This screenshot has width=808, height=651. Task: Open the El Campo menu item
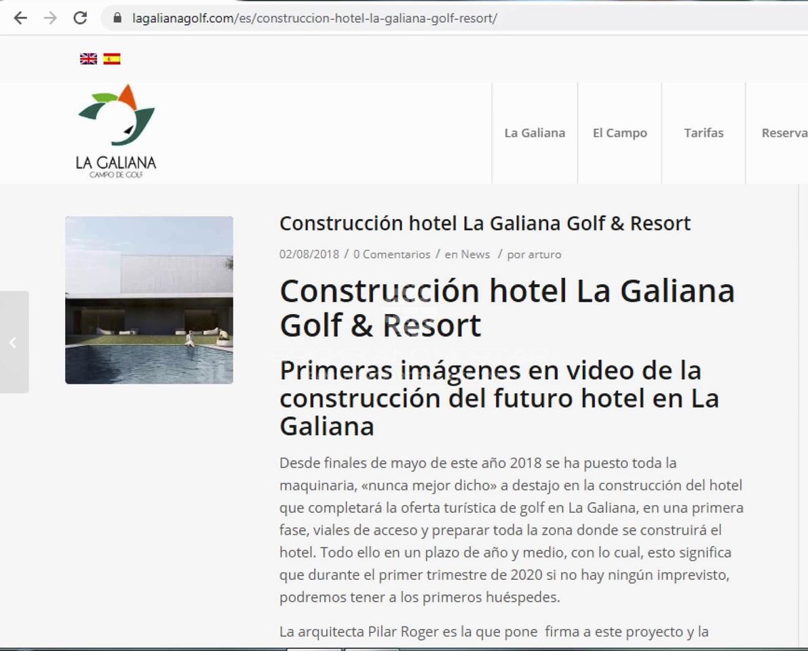click(x=619, y=133)
